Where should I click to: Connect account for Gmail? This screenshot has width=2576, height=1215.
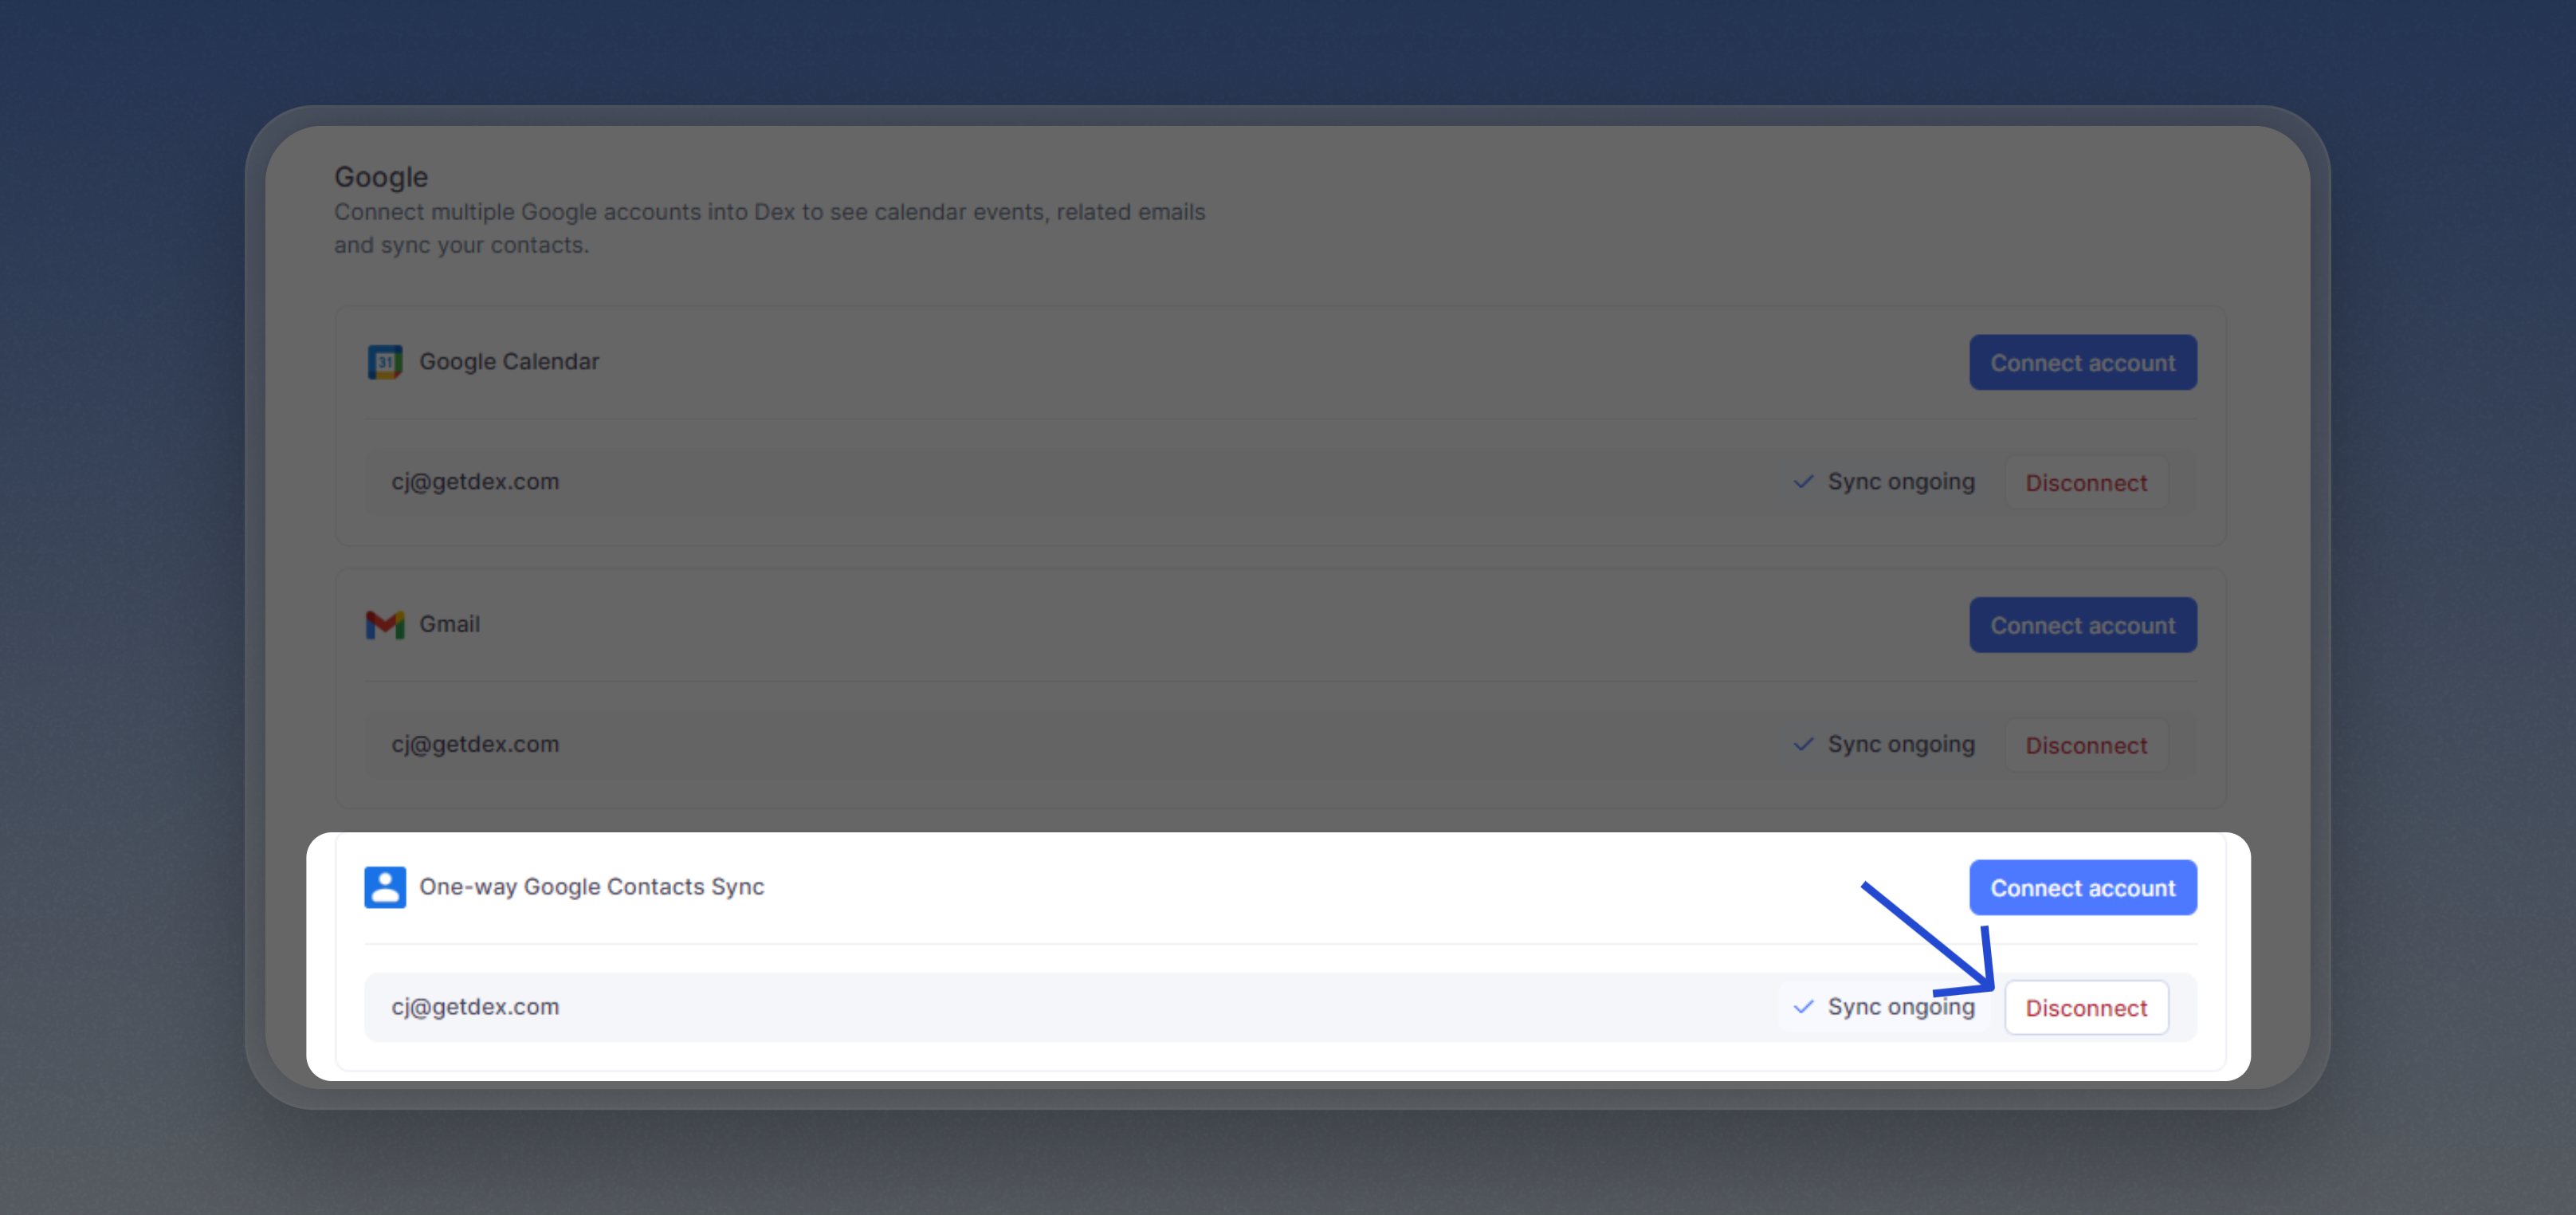[2083, 625]
